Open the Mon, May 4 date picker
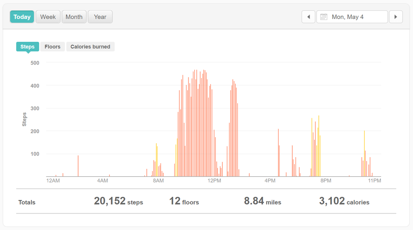The width and height of the screenshot is (413, 230). [x=352, y=17]
